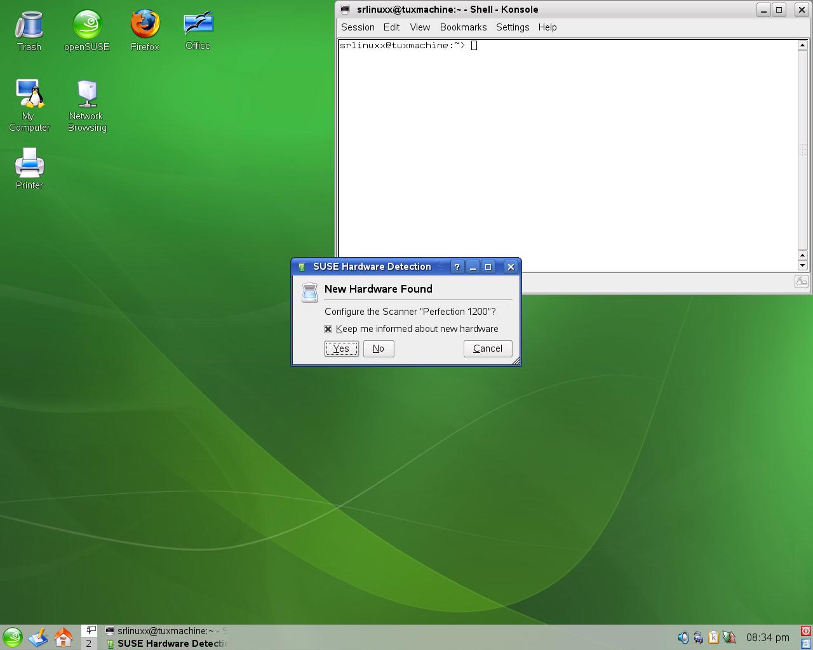Image resolution: width=813 pixels, height=650 pixels.
Task: Open the Edit menu in Konsole
Action: (x=391, y=27)
